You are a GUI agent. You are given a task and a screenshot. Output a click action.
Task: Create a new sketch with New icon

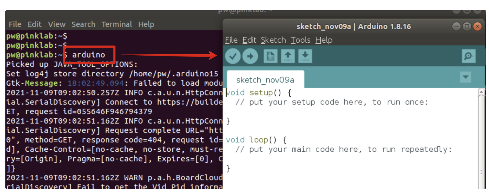270,56
